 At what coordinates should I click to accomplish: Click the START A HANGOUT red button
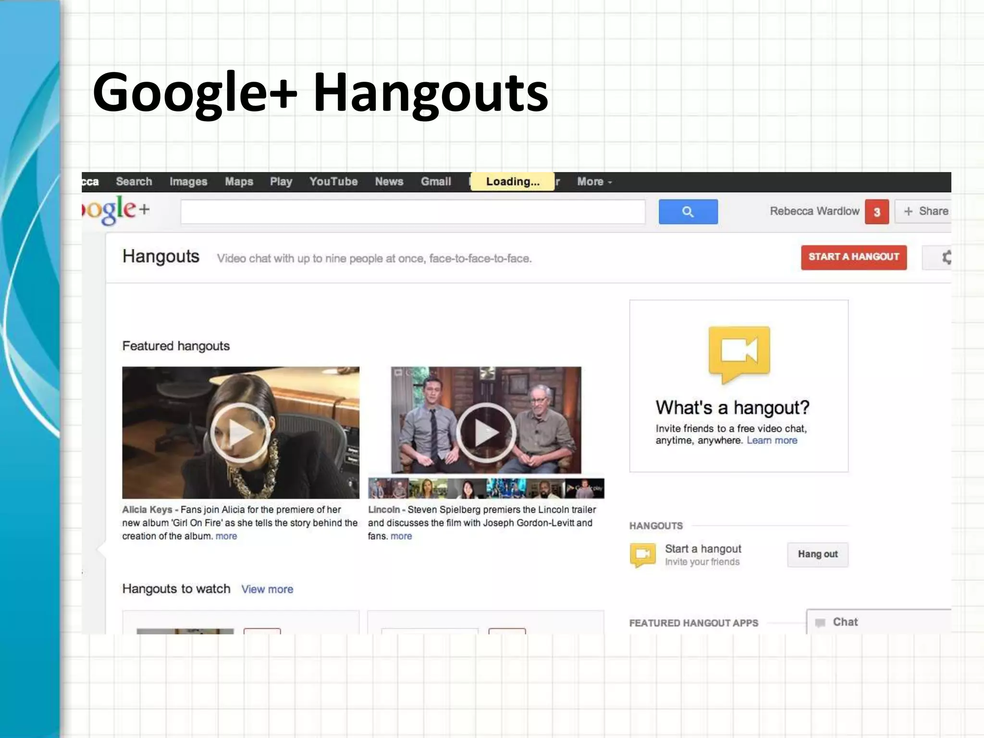coord(854,258)
